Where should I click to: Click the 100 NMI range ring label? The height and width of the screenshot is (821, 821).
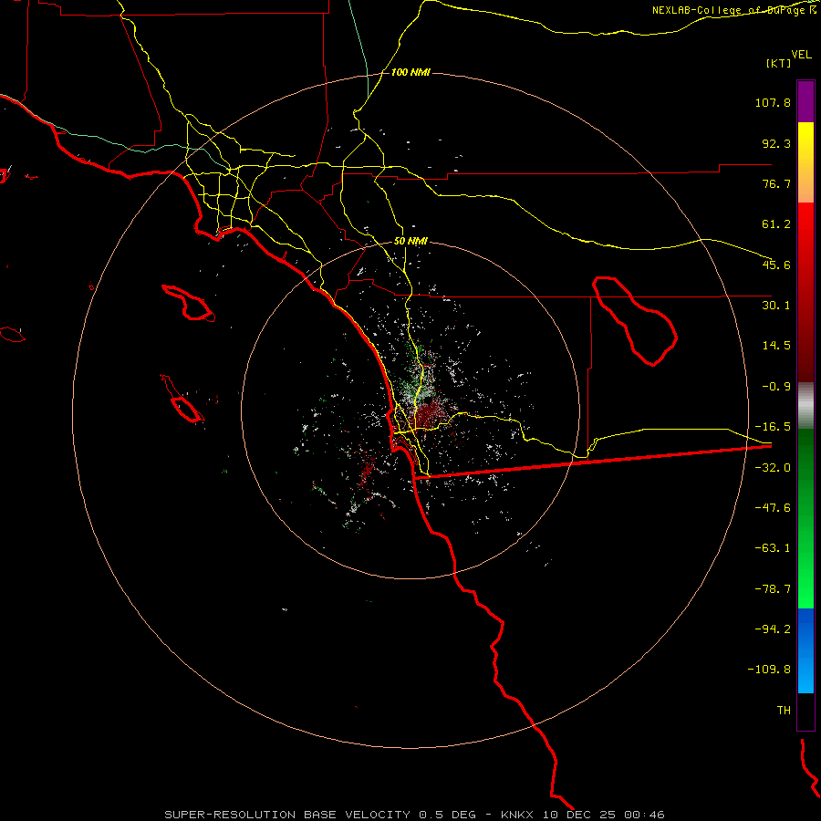(410, 72)
